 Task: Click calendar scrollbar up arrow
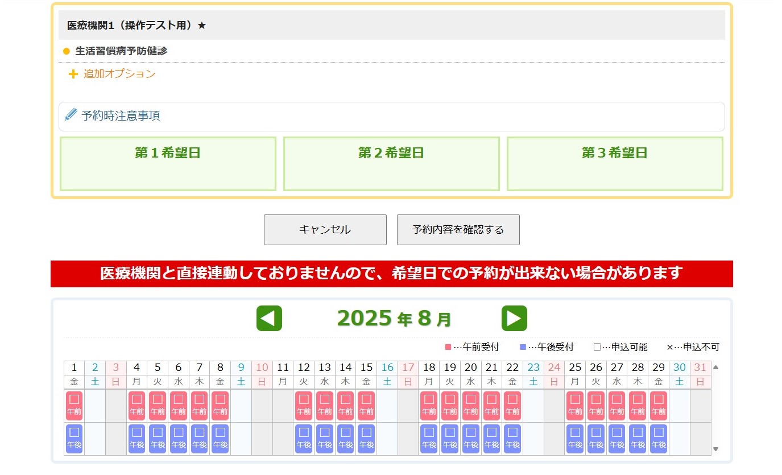pos(715,367)
